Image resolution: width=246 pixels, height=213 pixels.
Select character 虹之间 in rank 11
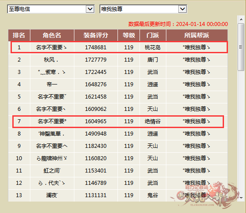(x=52, y=171)
